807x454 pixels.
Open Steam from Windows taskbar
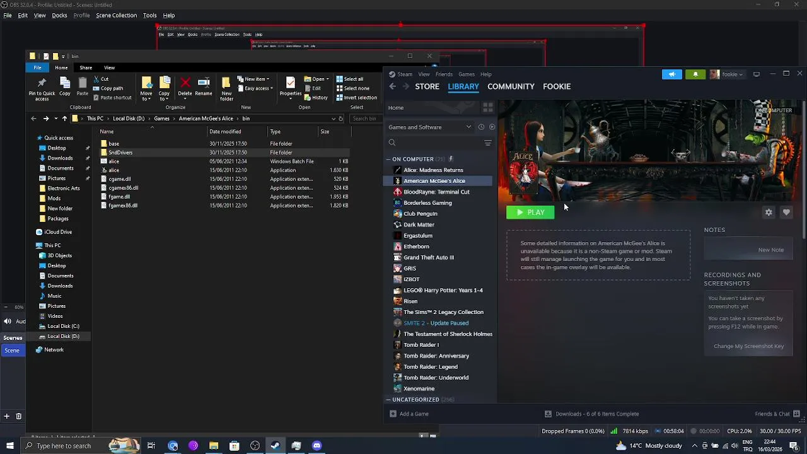point(276,446)
